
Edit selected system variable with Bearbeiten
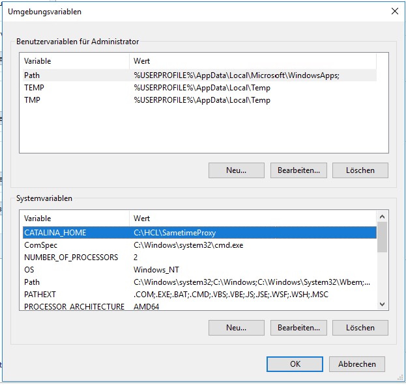pos(298,328)
